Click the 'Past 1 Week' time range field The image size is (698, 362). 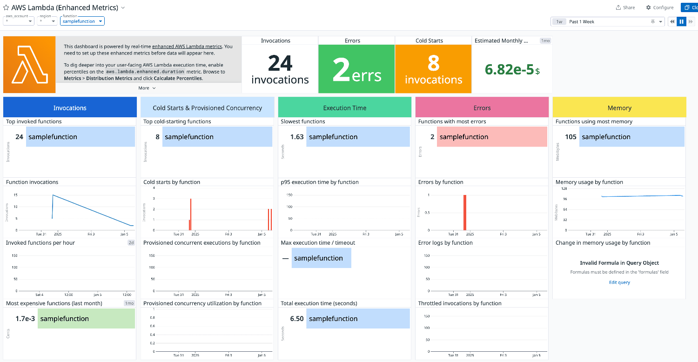pos(607,21)
